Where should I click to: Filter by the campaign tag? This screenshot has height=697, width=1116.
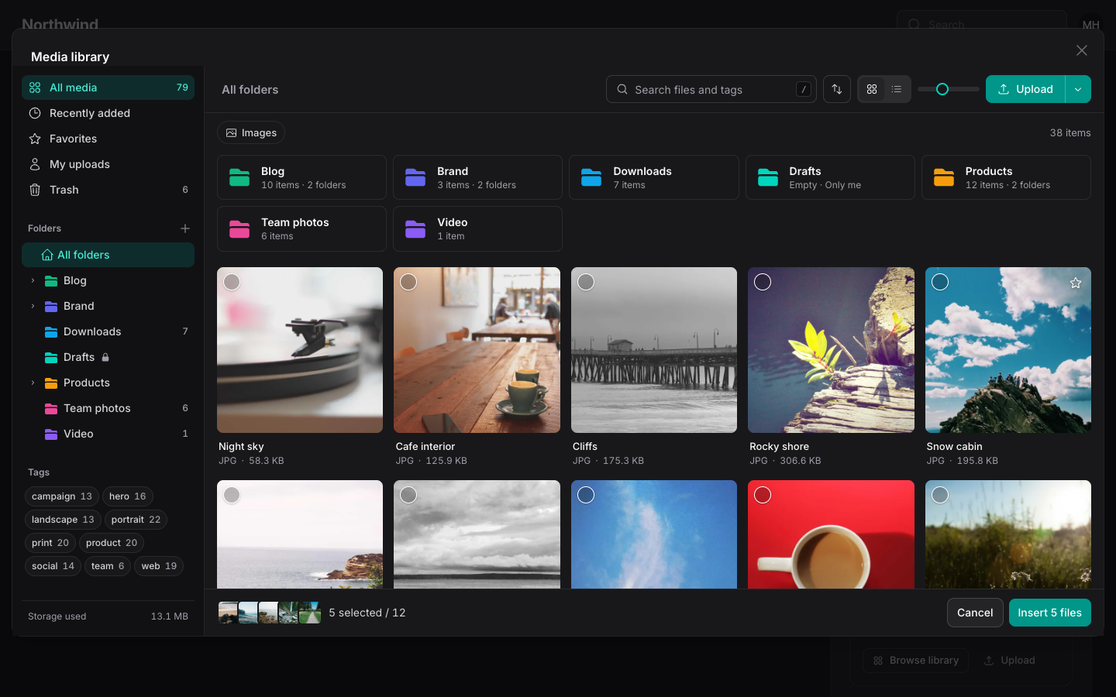click(62, 496)
